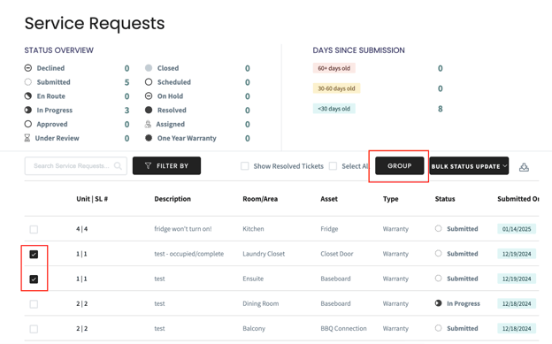The image size is (552, 344).
Task: Open the test - occupied/complete request
Action: pyautogui.click(x=188, y=254)
